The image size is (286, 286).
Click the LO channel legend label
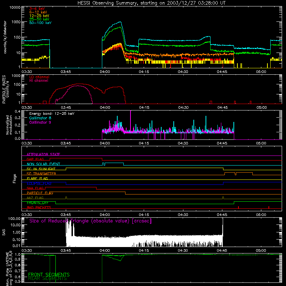39,77
